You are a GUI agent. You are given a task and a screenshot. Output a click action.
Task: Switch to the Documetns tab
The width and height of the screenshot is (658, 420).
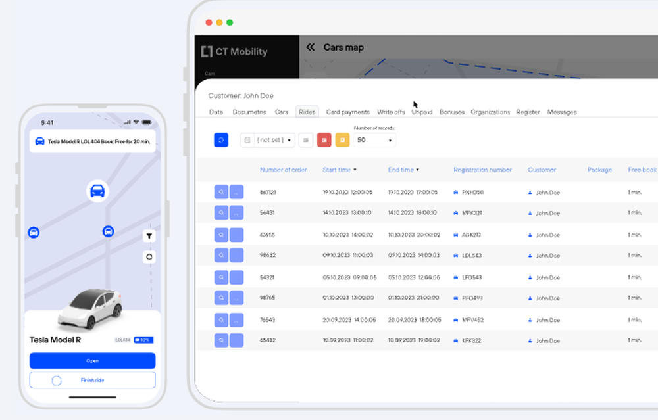tap(249, 112)
